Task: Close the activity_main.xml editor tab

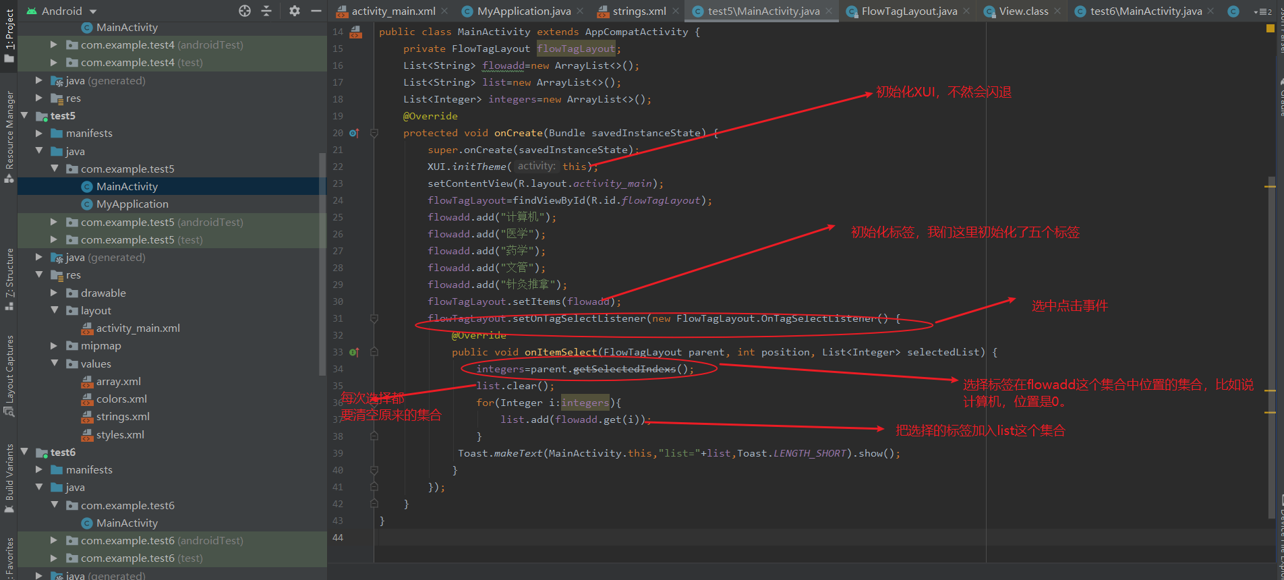Action: pyautogui.click(x=444, y=11)
